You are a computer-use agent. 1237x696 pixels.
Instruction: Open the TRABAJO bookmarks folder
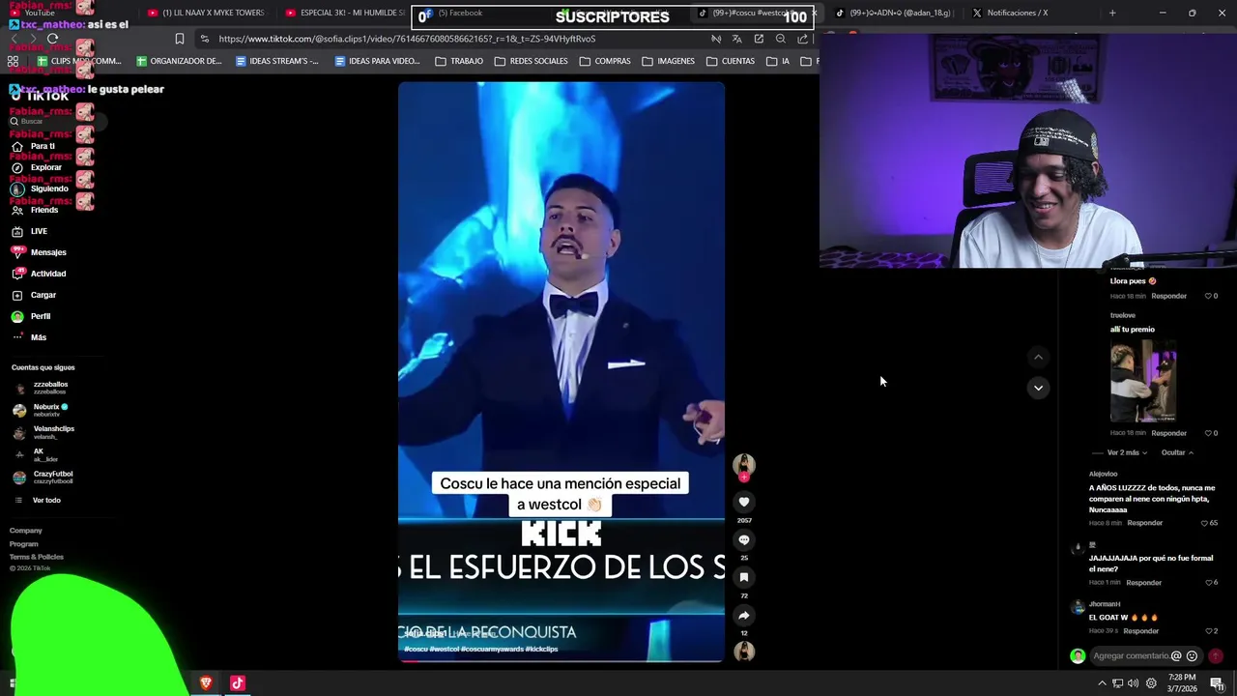459,61
